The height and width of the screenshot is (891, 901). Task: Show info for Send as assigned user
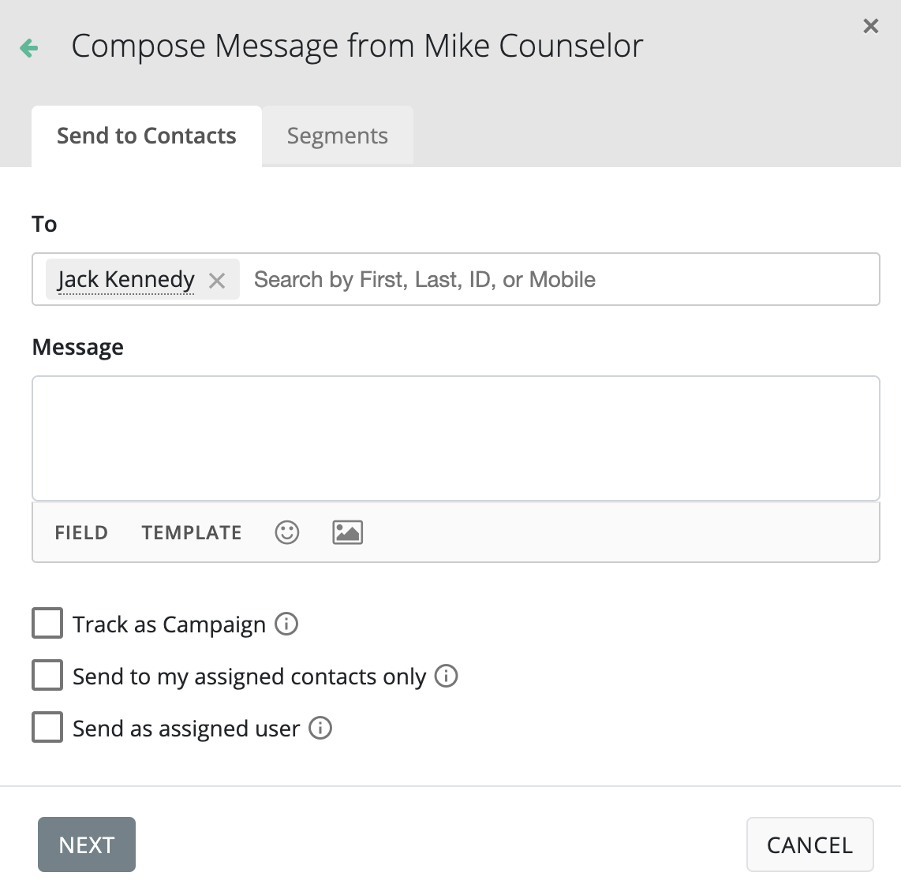(x=320, y=728)
